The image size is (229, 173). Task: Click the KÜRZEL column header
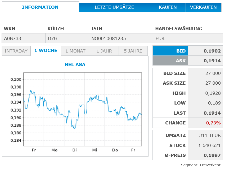coord(56,29)
